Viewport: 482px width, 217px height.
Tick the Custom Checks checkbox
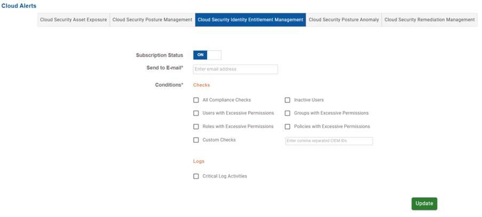point(196,140)
